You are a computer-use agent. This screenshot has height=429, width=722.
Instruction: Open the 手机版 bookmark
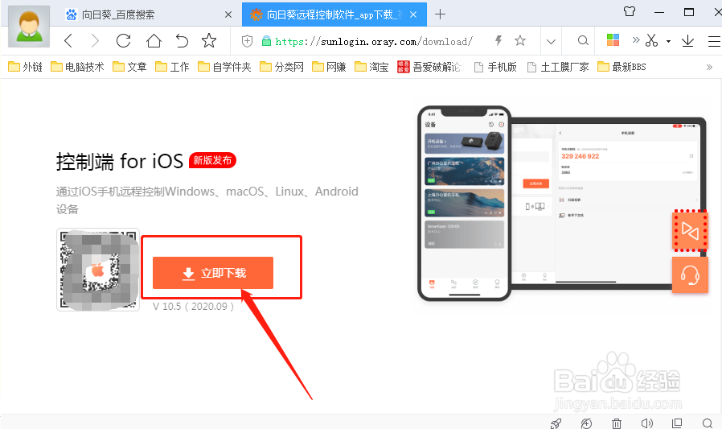[x=495, y=68]
